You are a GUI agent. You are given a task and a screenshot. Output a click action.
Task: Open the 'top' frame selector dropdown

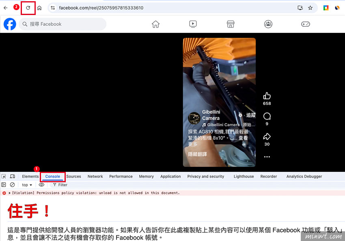pyautogui.click(x=26, y=185)
